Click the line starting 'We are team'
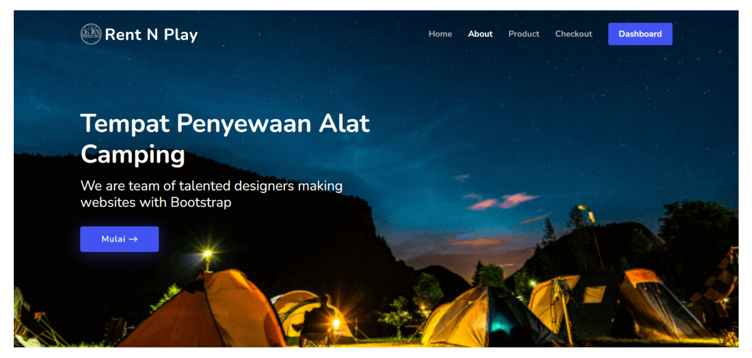The image size is (752, 358). click(x=211, y=186)
